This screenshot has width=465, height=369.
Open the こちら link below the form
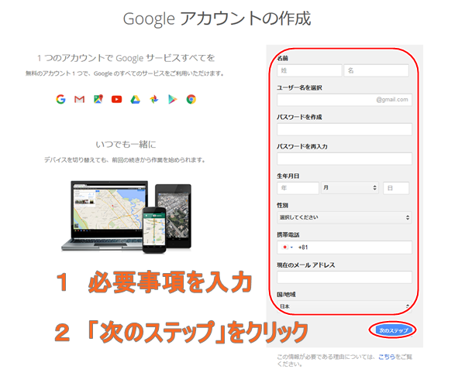pyautogui.click(x=387, y=357)
